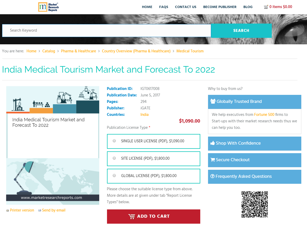Click the pages value 294
Screen dimensions: 307x226
(143, 102)
